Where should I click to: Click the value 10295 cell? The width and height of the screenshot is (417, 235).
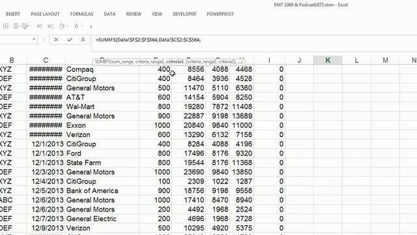(188, 228)
